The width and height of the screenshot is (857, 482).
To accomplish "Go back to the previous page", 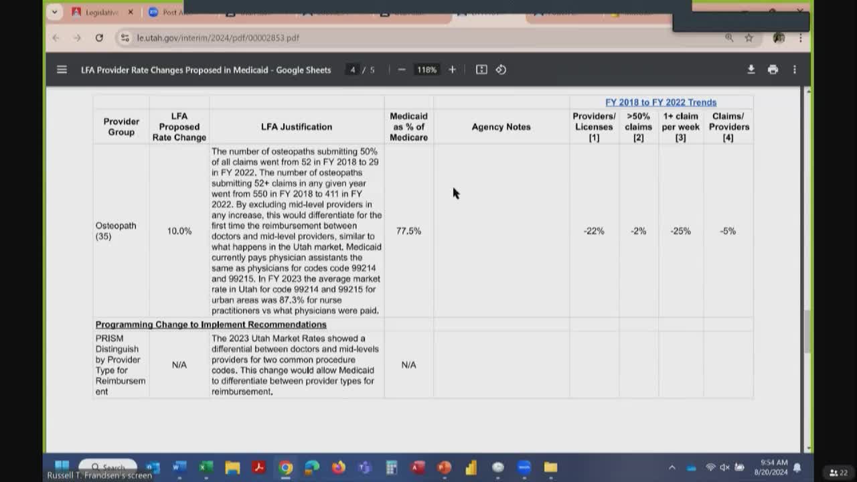I will (56, 38).
